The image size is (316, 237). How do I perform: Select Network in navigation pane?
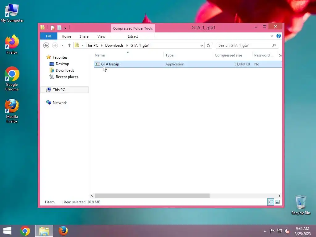(x=60, y=102)
